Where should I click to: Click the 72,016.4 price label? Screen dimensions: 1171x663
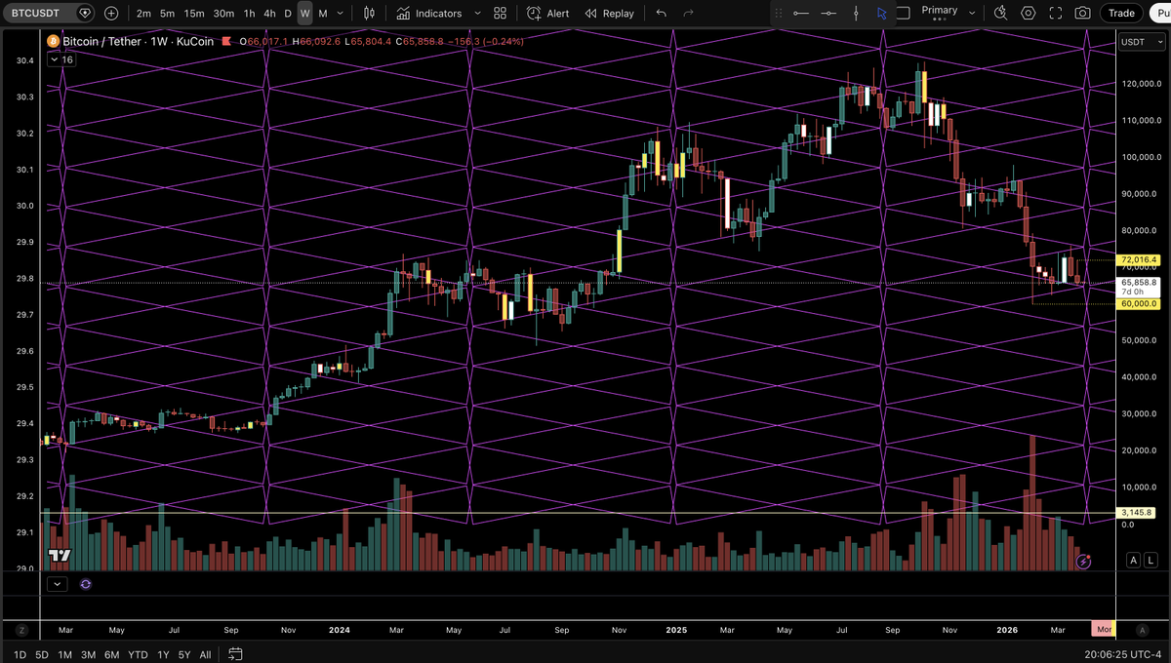pyautogui.click(x=1139, y=260)
